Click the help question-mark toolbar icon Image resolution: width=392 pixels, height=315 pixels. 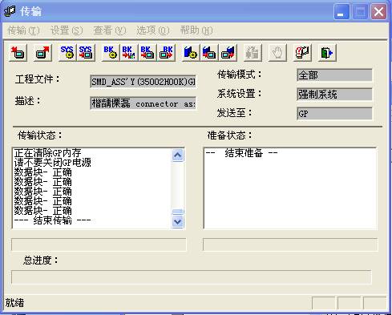pos(302,52)
